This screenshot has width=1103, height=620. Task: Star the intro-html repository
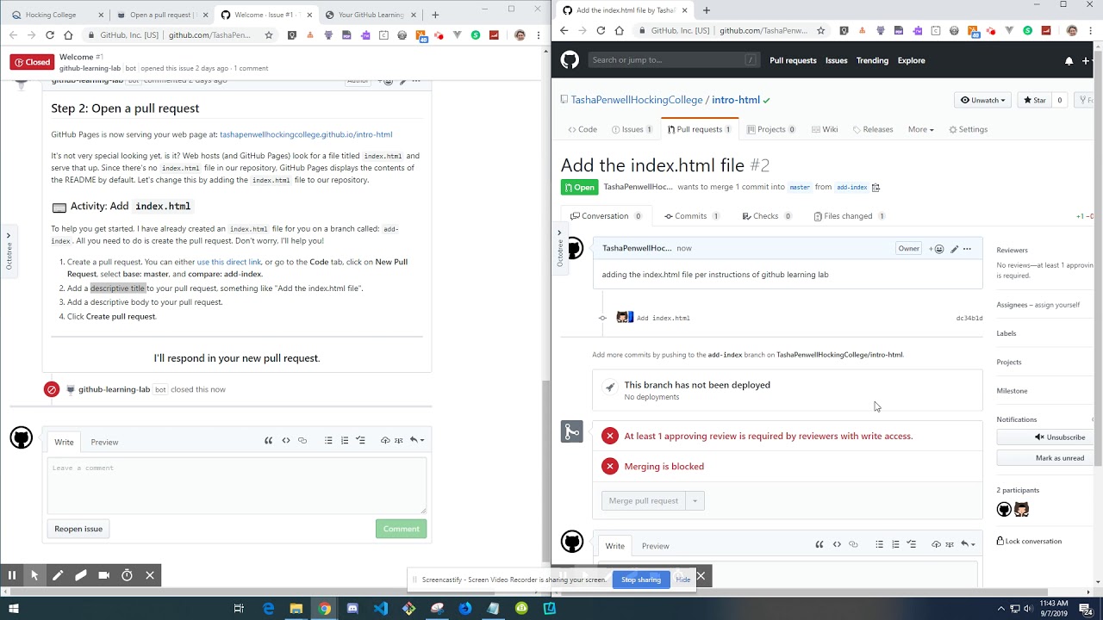point(1034,100)
